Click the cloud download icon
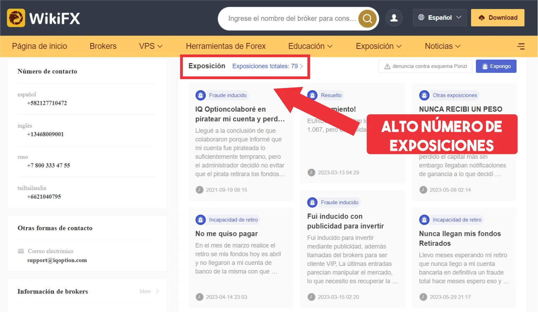The width and height of the screenshot is (538, 312). pos(481,18)
